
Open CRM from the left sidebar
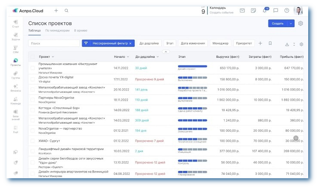[x=16, y=47]
